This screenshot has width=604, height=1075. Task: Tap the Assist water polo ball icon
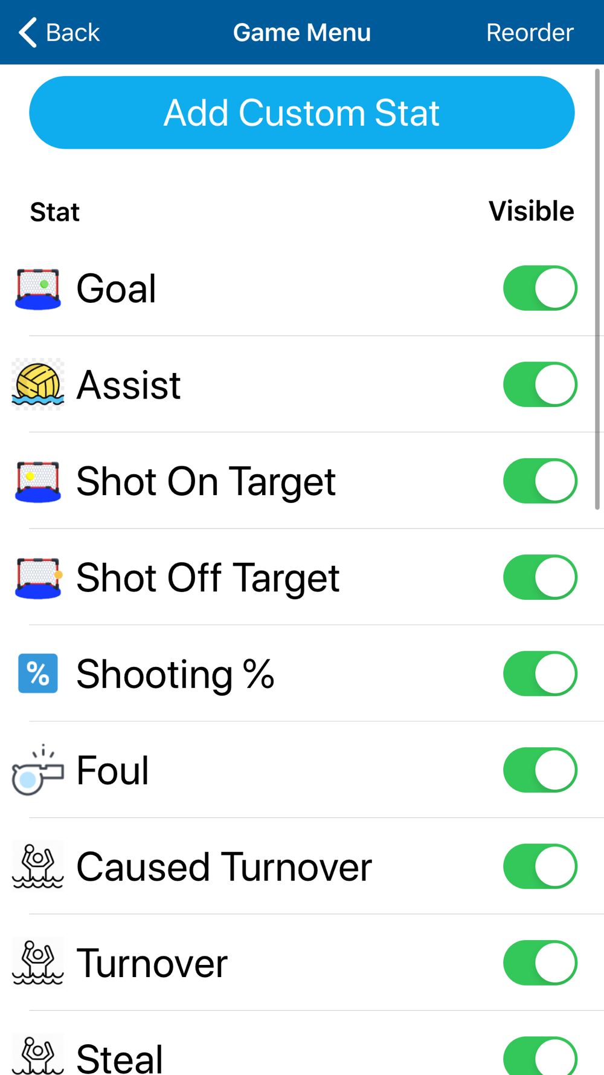click(37, 385)
